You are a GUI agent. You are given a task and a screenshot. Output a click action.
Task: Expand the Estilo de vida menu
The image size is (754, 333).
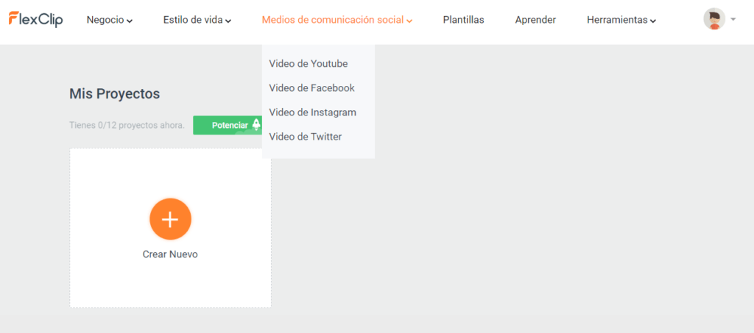coord(197,20)
